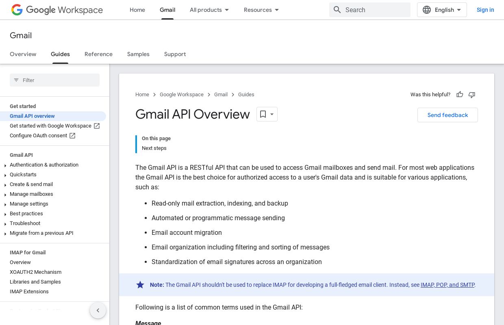This screenshot has width=504, height=325.
Task: Click Home in the breadcrumb trail
Action: pos(142,95)
